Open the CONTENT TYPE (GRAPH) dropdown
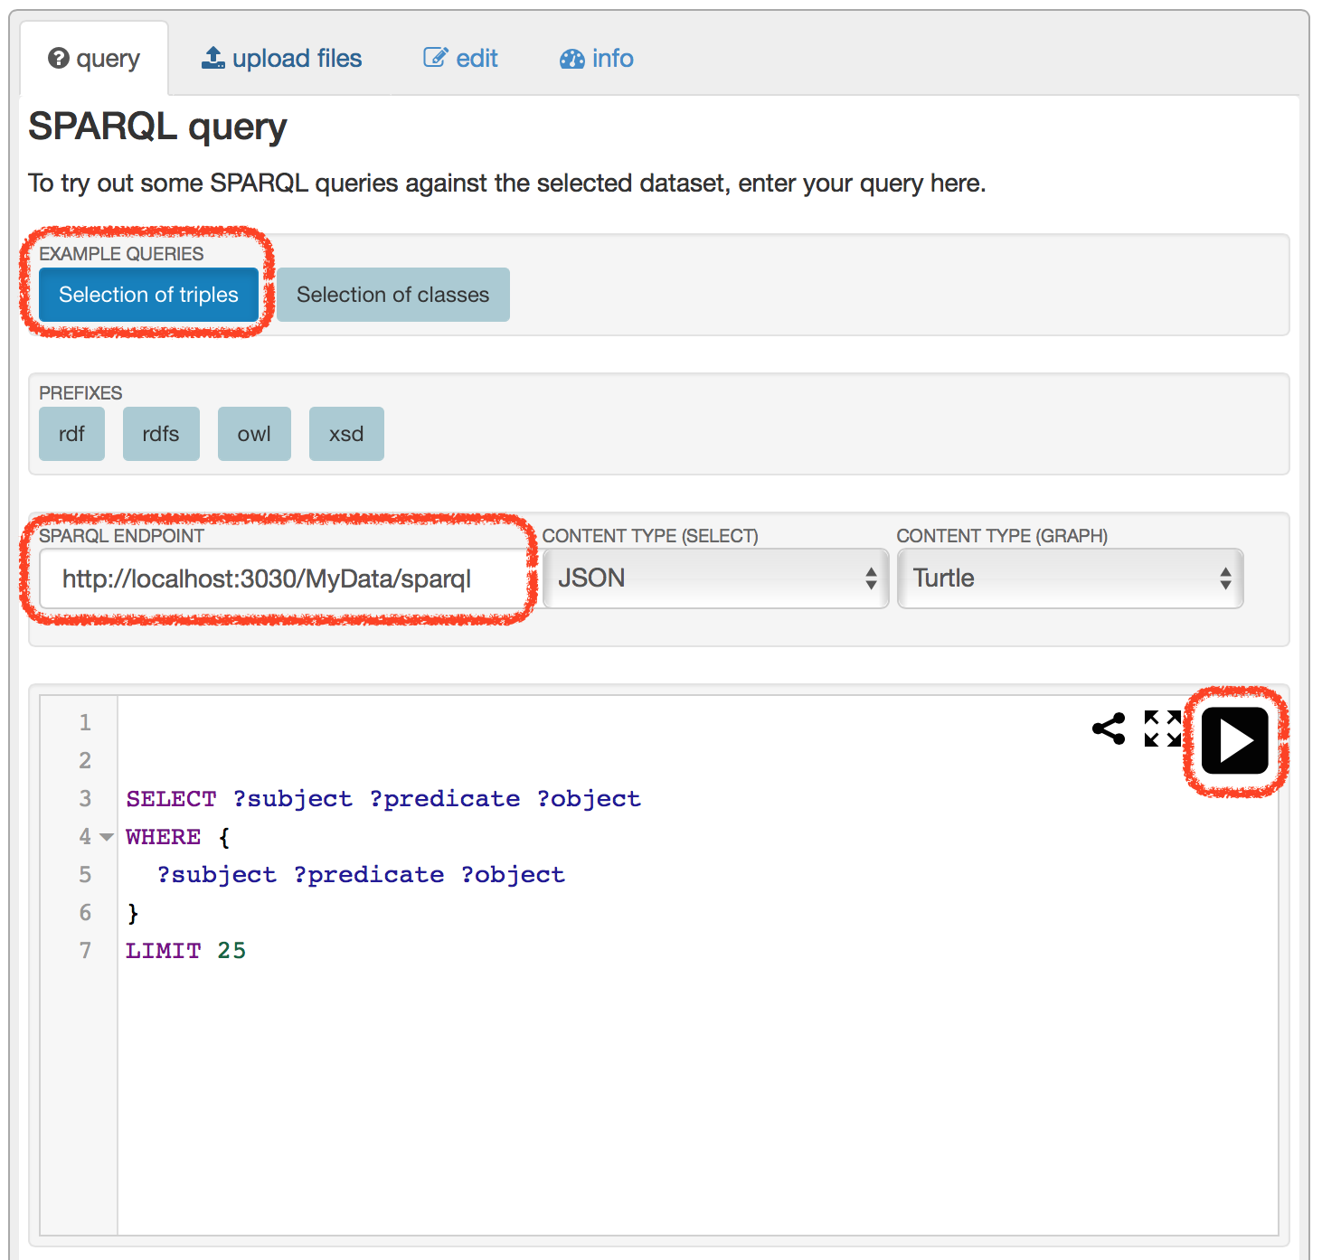 coord(1070,578)
